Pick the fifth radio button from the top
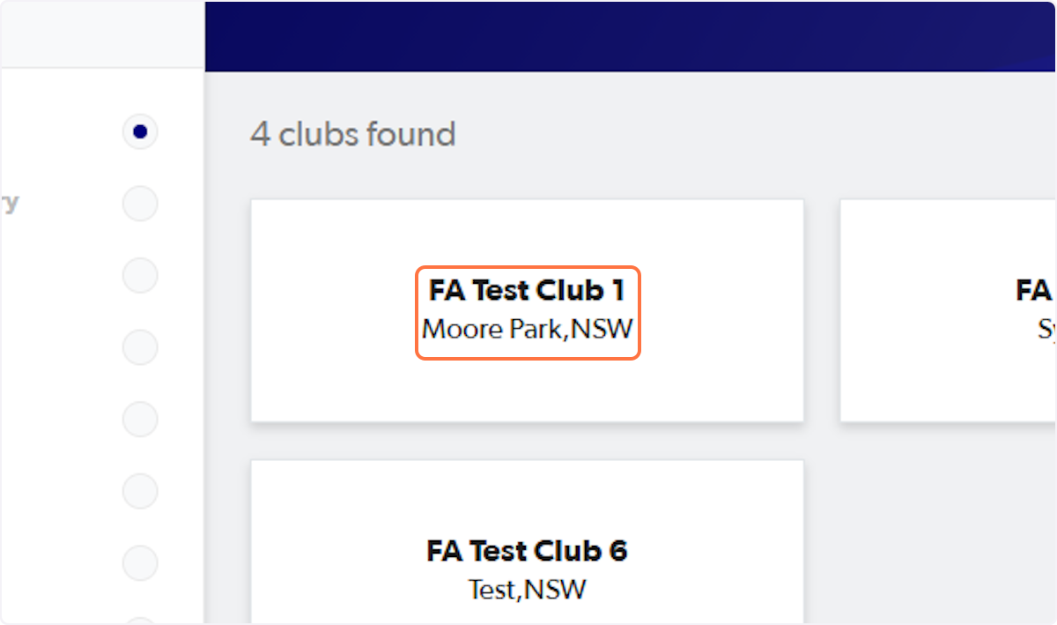This screenshot has height=625, width=1057. pyautogui.click(x=140, y=420)
